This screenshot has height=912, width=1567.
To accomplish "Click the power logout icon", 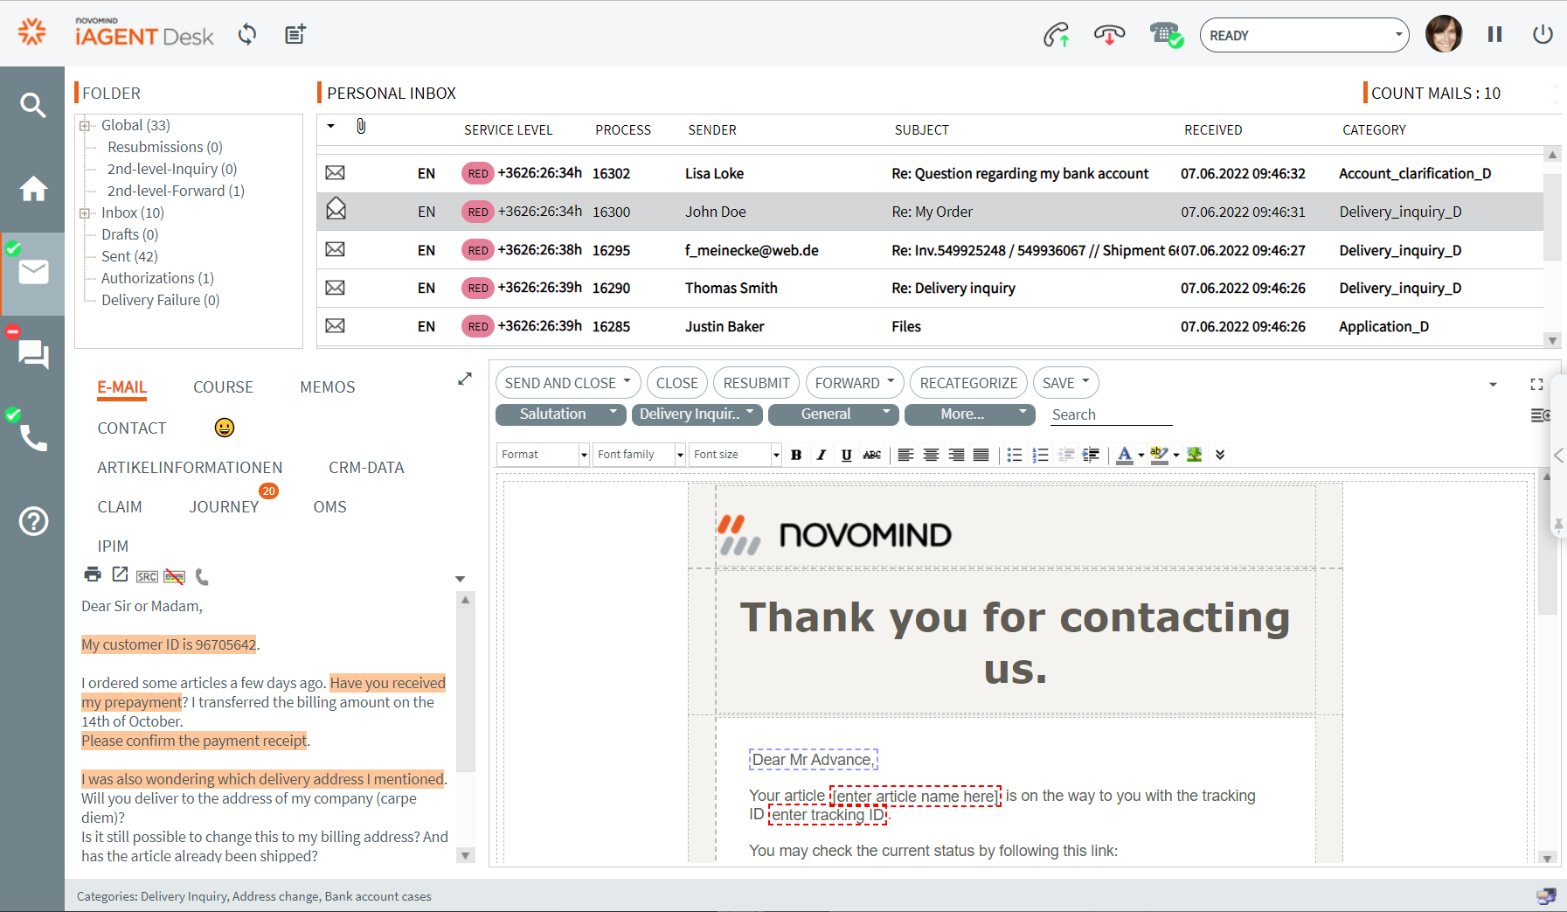I will (x=1543, y=34).
